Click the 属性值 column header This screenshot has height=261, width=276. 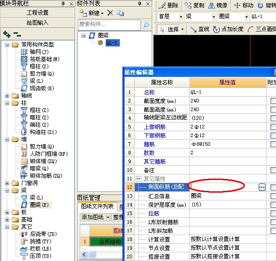click(x=228, y=82)
